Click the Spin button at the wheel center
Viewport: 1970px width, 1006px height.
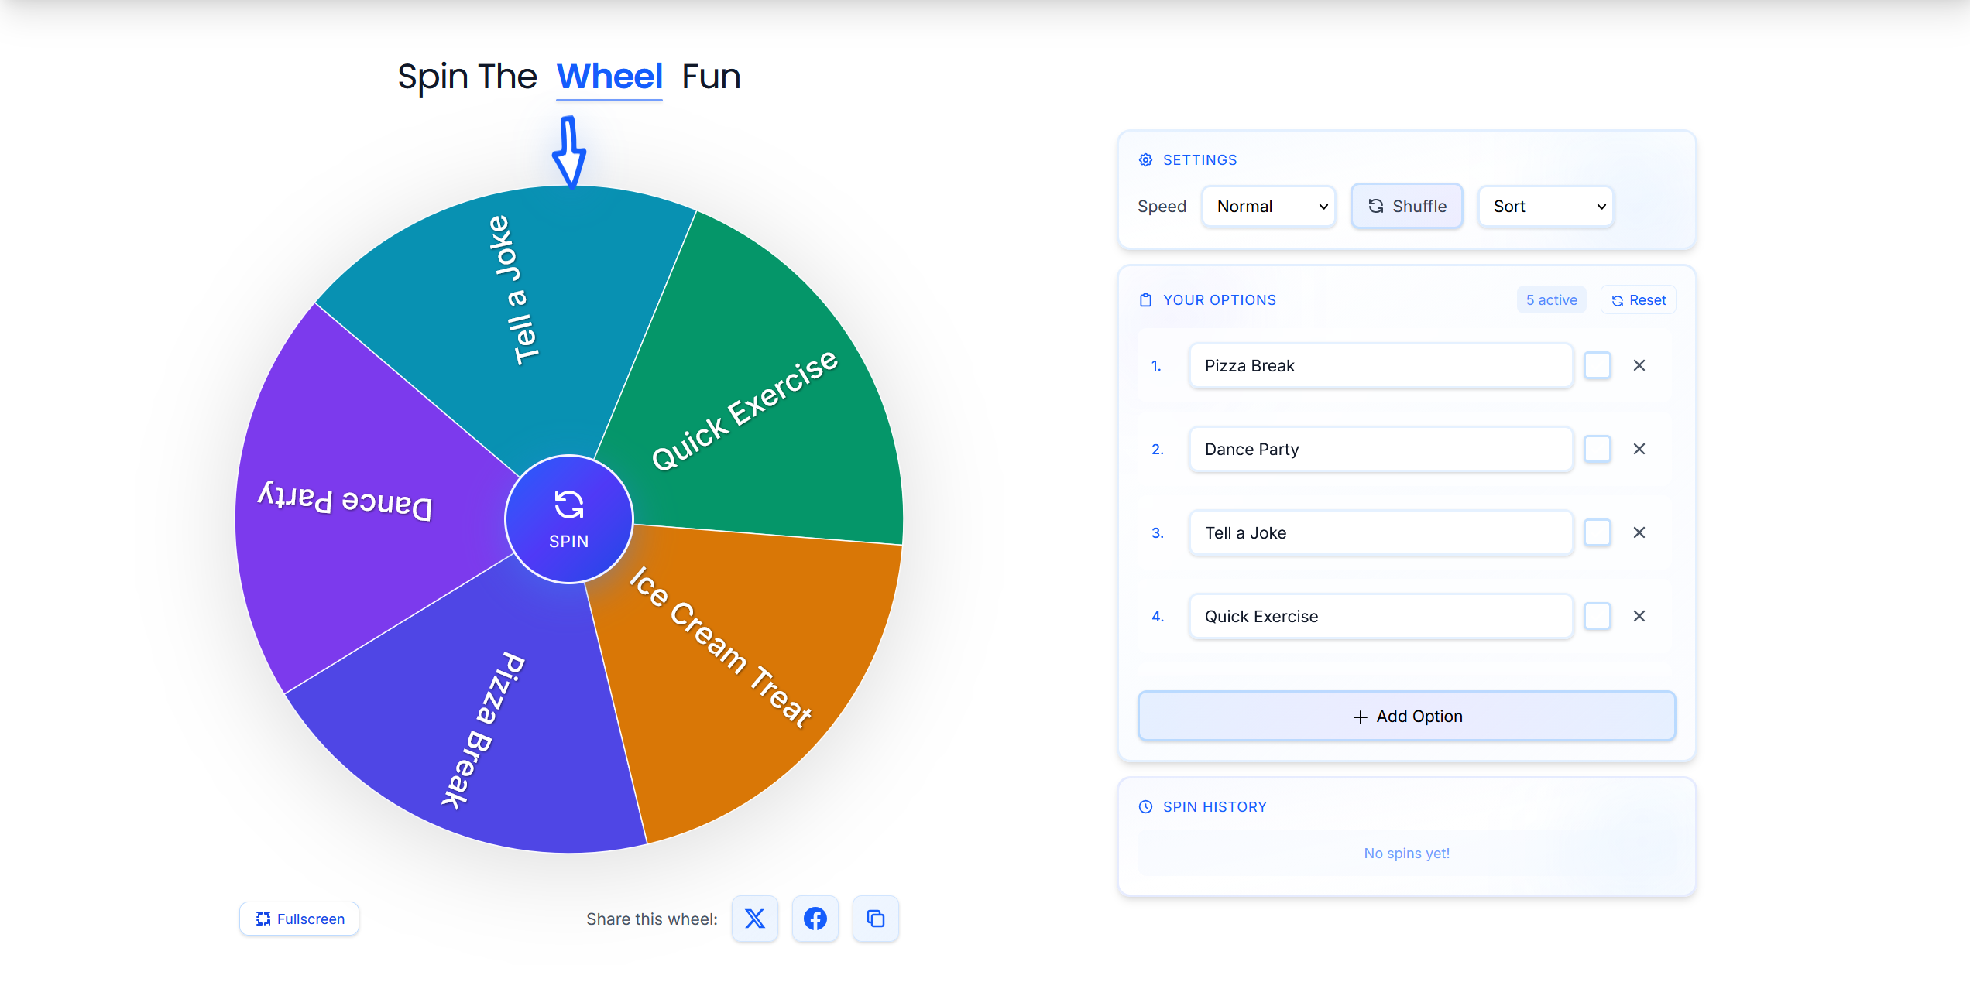(569, 520)
